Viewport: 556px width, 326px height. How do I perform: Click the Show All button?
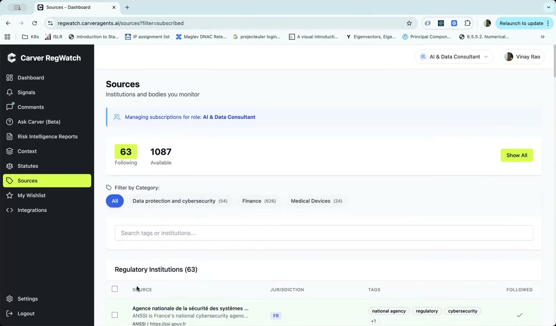tap(516, 156)
